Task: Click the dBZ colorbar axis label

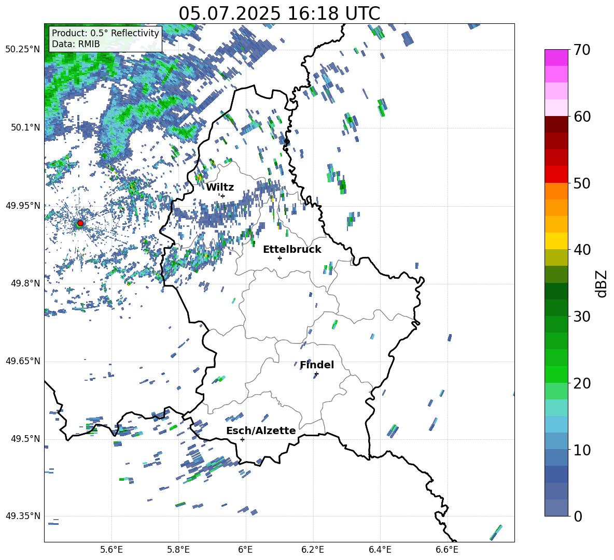Action: 602,283
